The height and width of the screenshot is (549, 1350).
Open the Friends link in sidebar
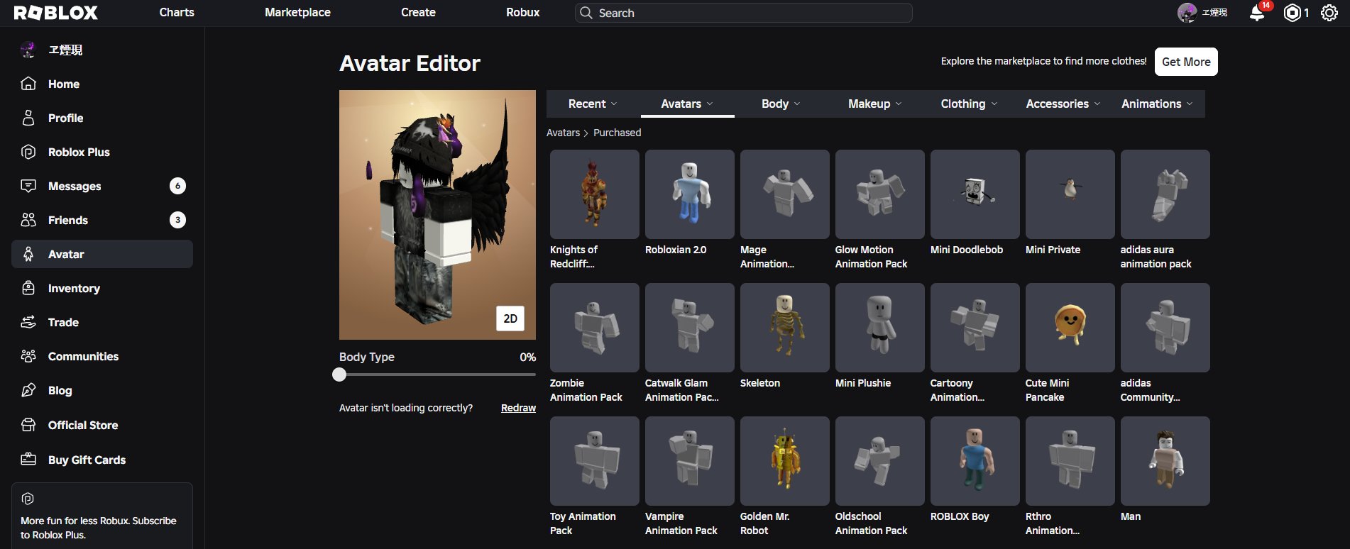point(102,220)
